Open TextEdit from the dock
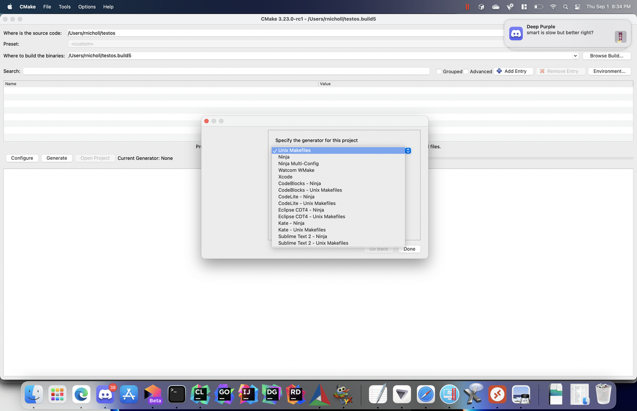Image resolution: width=637 pixels, height=411 pixels. [378, 395]
